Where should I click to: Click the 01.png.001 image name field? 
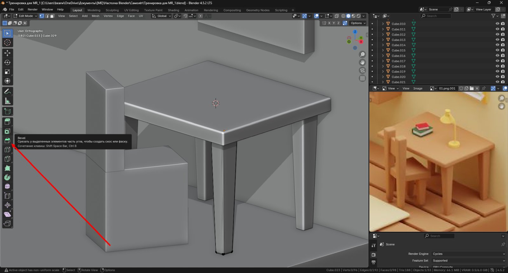point(447,89)
